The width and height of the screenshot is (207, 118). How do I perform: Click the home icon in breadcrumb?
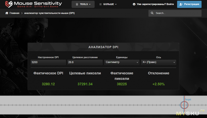pos(7,13)
